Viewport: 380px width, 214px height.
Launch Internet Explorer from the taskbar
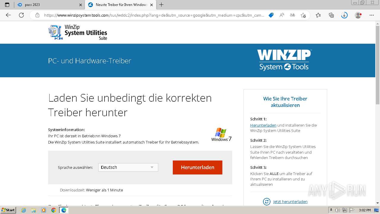click(x=24, y=210)
